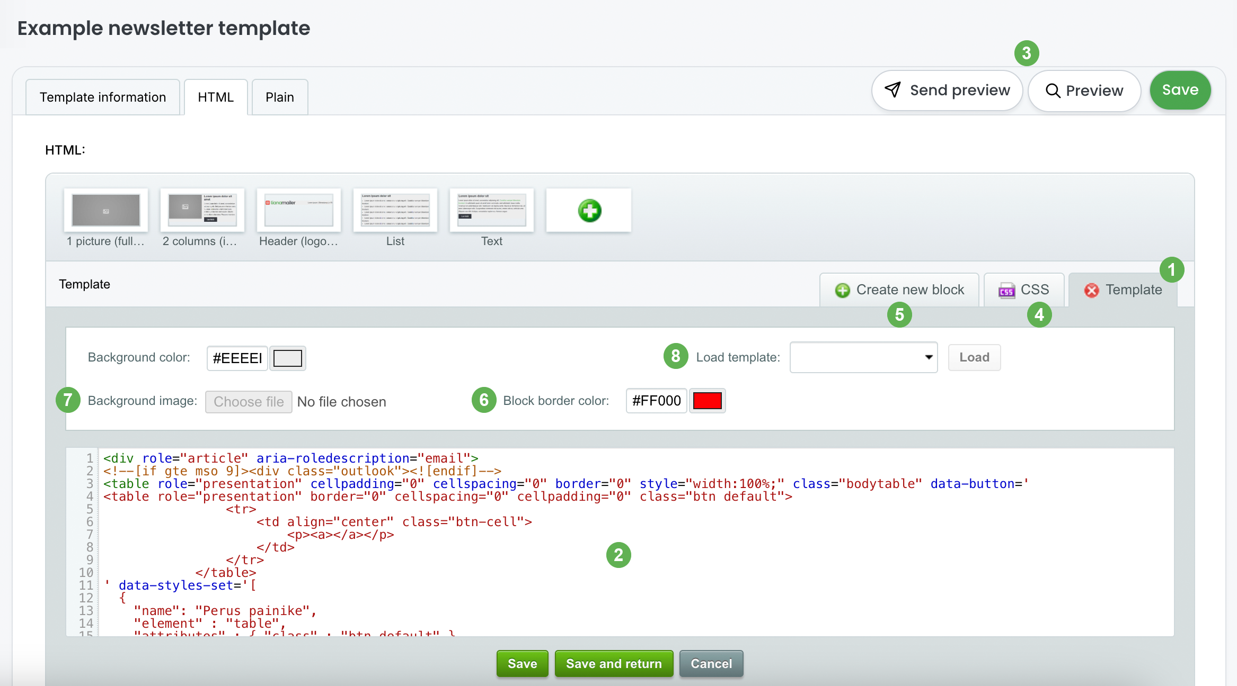Select the 2 columns block thumbnail
This screenshot has width=1237, height=686.
pos(202,210)
